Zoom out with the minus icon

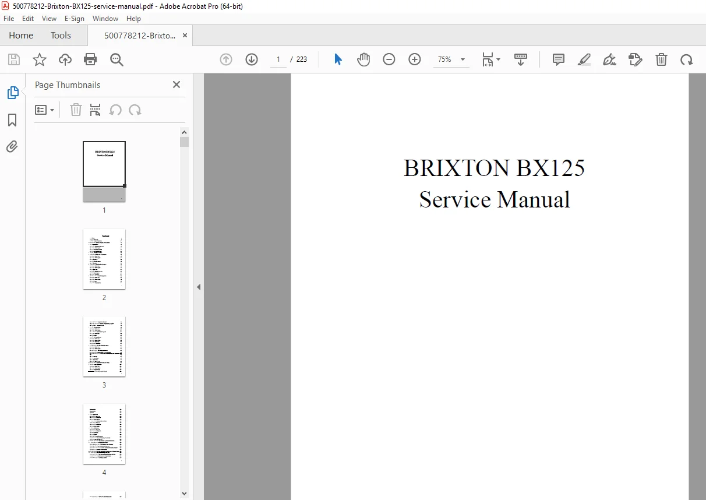pos(389,59)
